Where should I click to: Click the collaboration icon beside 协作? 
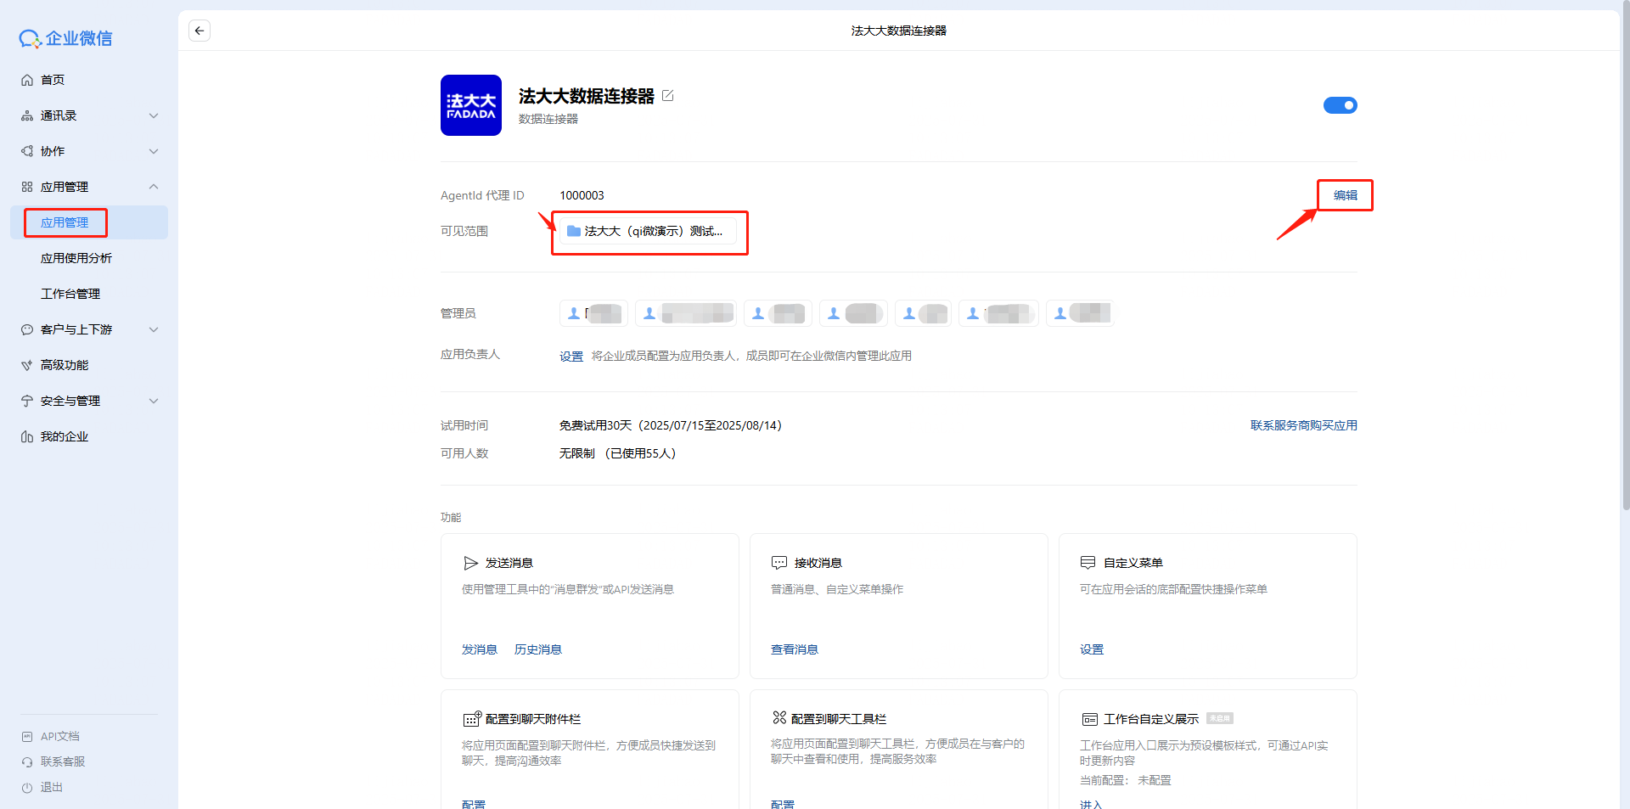point(27,151)
